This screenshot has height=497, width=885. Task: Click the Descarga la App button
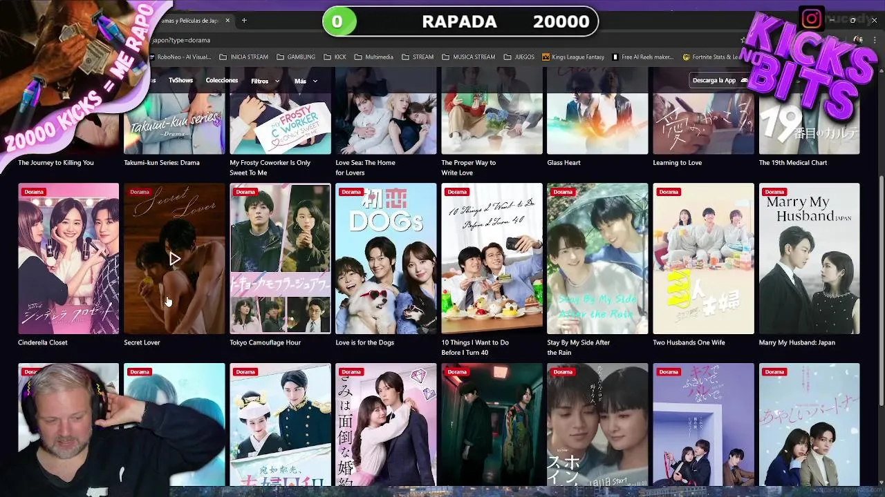pos(719,81)
